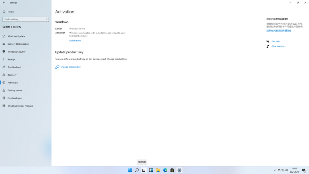Screen dimensions: 309x174
Task: Open the Chinese activation details link
Action: tap(279, 31)
